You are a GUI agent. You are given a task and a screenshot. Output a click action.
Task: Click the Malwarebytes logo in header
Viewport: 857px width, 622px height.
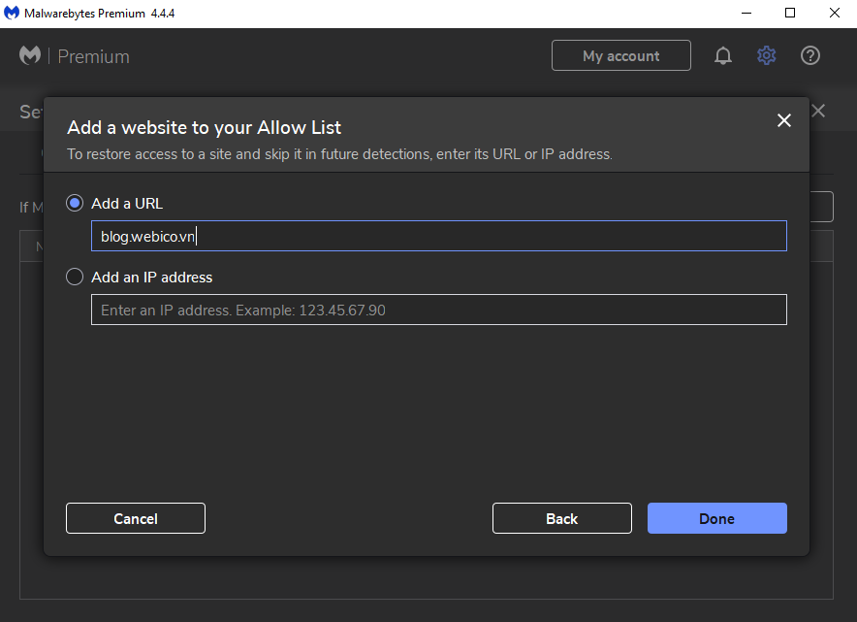coord(30,55)
